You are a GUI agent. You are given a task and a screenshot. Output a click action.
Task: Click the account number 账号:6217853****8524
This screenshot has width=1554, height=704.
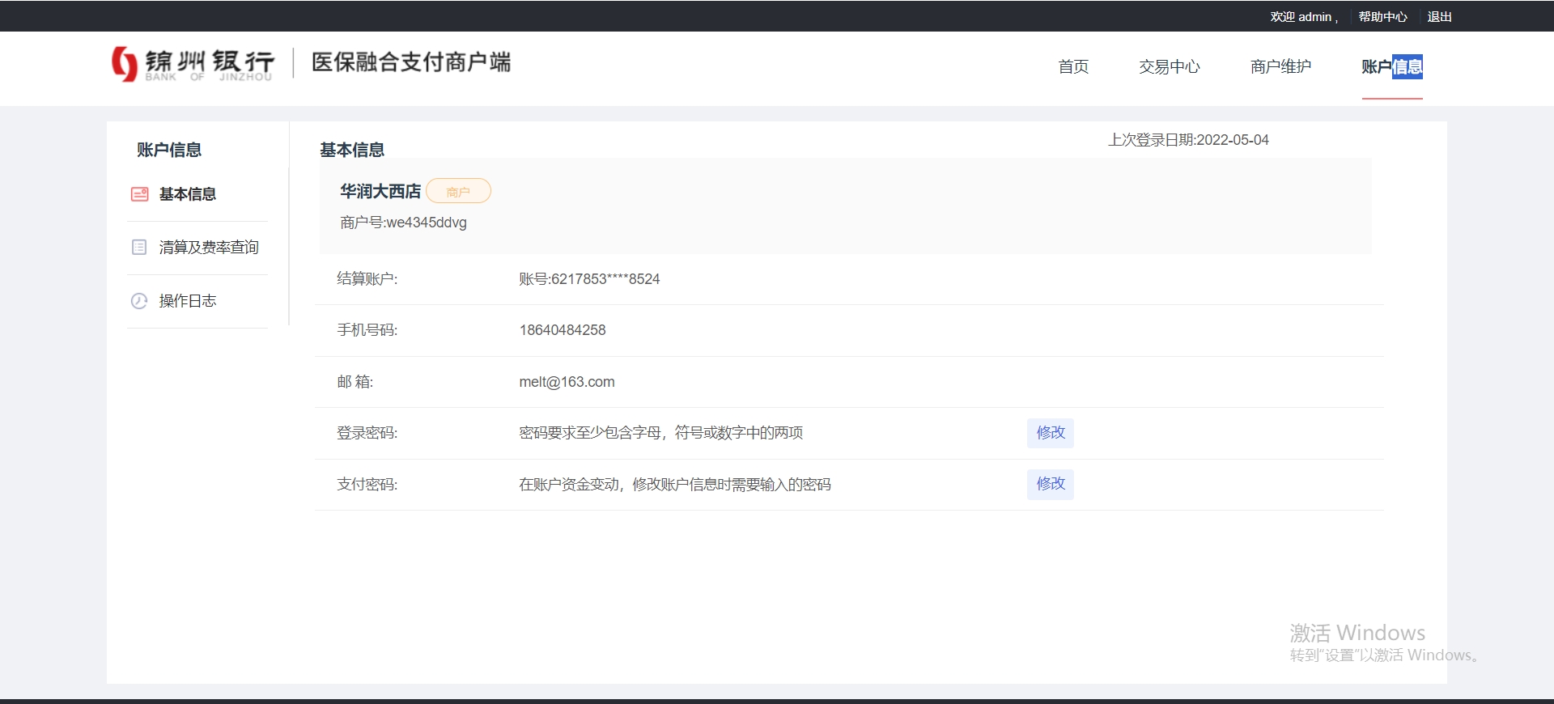point(589,279)
